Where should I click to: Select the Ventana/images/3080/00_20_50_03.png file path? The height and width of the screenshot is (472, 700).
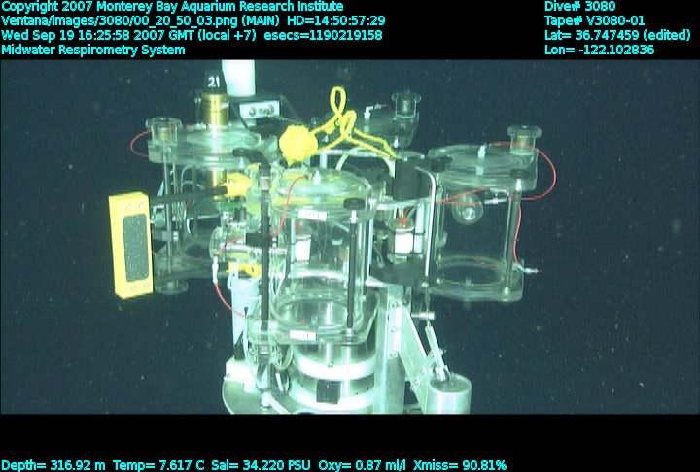coord(120,21)
